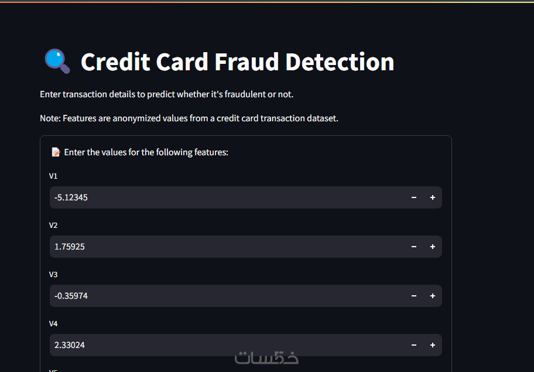Activate the V4 input showing 2.33024

[x=222, y=345]
